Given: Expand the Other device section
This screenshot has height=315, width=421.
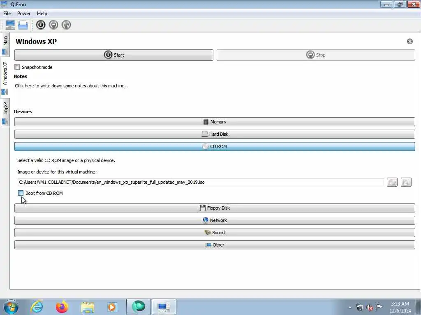Looking at the screenshot, I should click(x=215, y=245).
